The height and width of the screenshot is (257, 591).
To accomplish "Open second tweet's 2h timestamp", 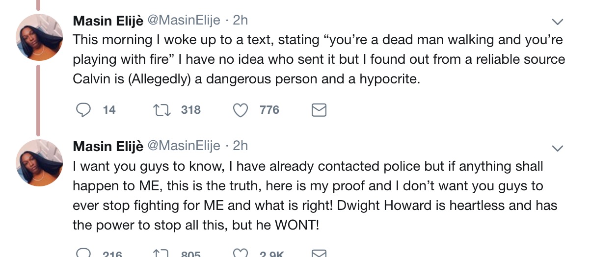I will 240,146.
